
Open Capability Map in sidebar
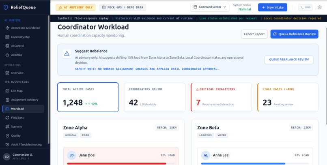pos(24,37)
